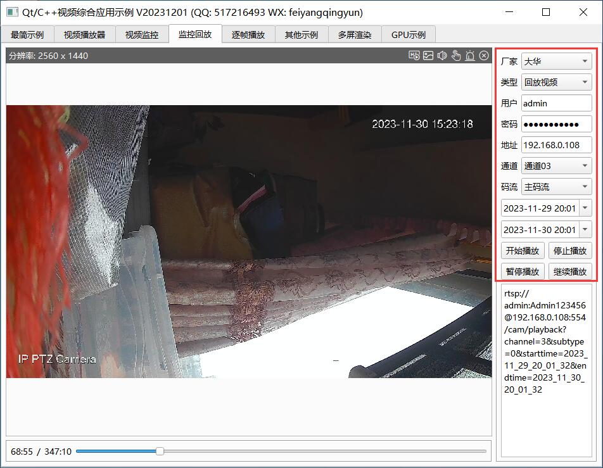Open the 厂家 manufacturer dropdown
The image size is (603, 468).
[x=556, y=61]
